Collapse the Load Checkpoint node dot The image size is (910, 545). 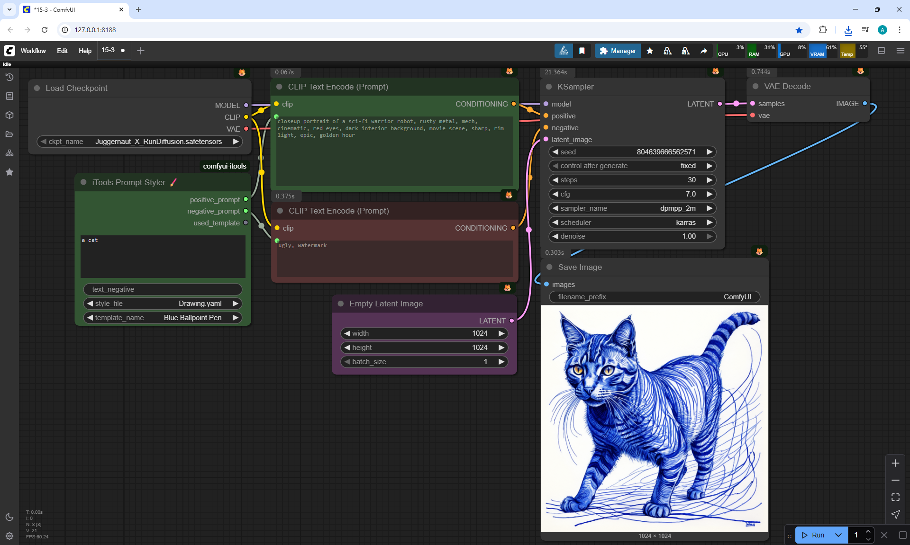pyautogui.click(x=37, y=88)
